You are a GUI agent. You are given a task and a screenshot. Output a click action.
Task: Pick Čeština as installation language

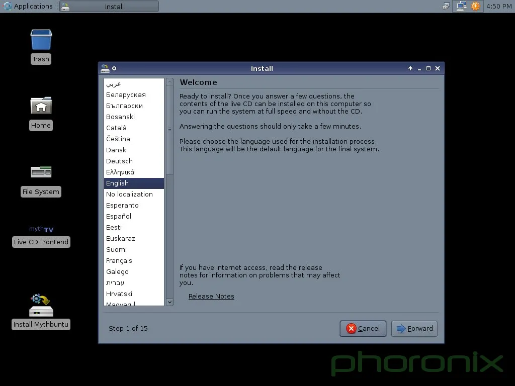tap(134, 139)
